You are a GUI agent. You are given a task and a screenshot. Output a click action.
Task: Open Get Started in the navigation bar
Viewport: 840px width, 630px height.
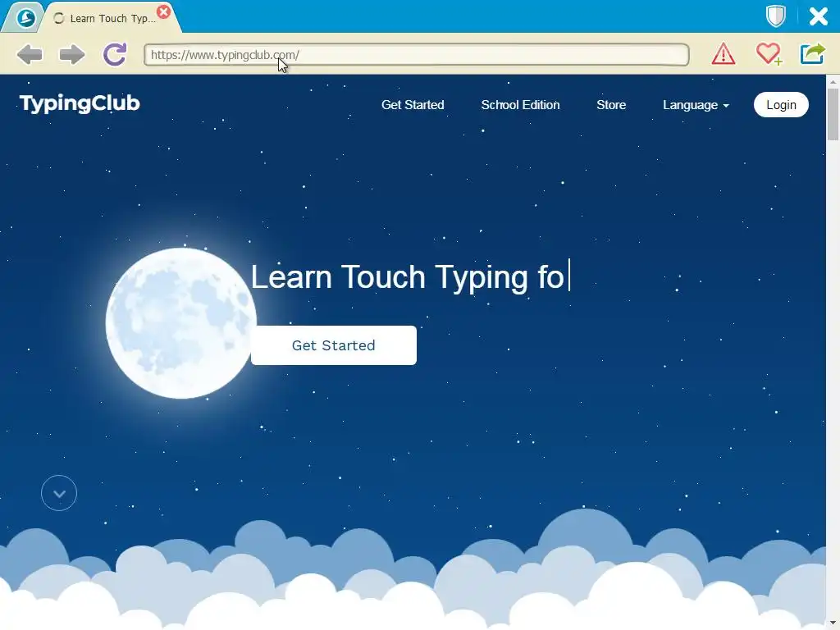413,105
